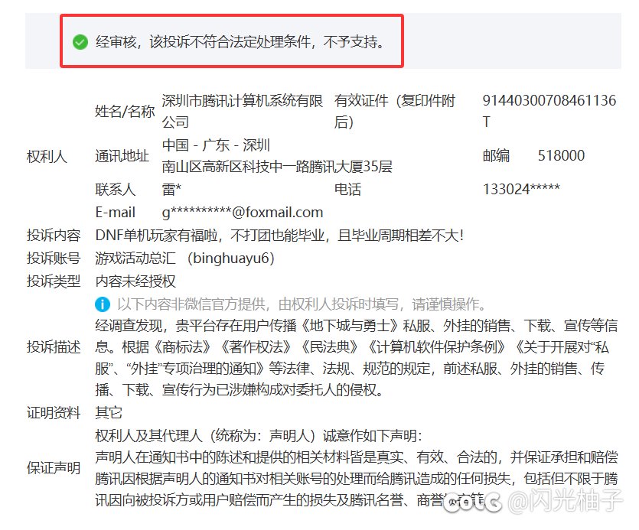
Task: Click the email address g**********@foxmail.com
Action: [242, 212]
